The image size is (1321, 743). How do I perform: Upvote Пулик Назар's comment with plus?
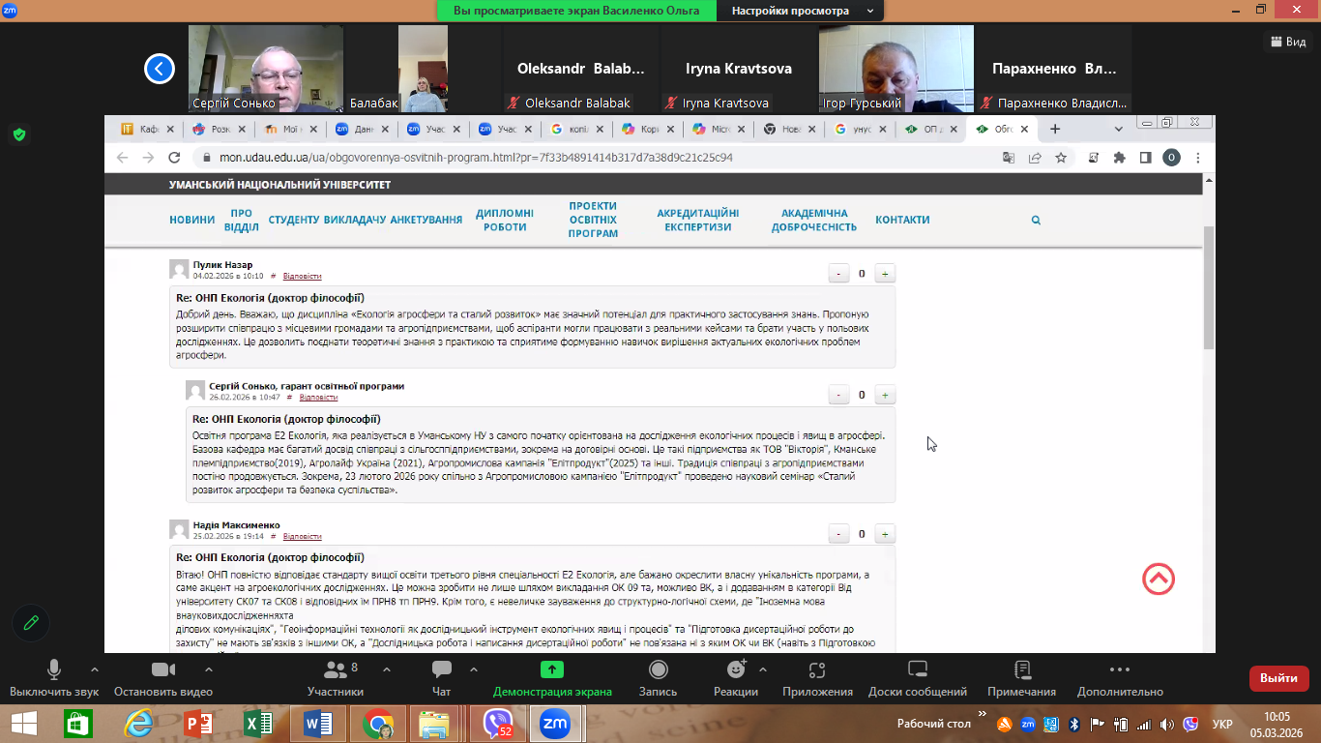[x=884, y=274]
